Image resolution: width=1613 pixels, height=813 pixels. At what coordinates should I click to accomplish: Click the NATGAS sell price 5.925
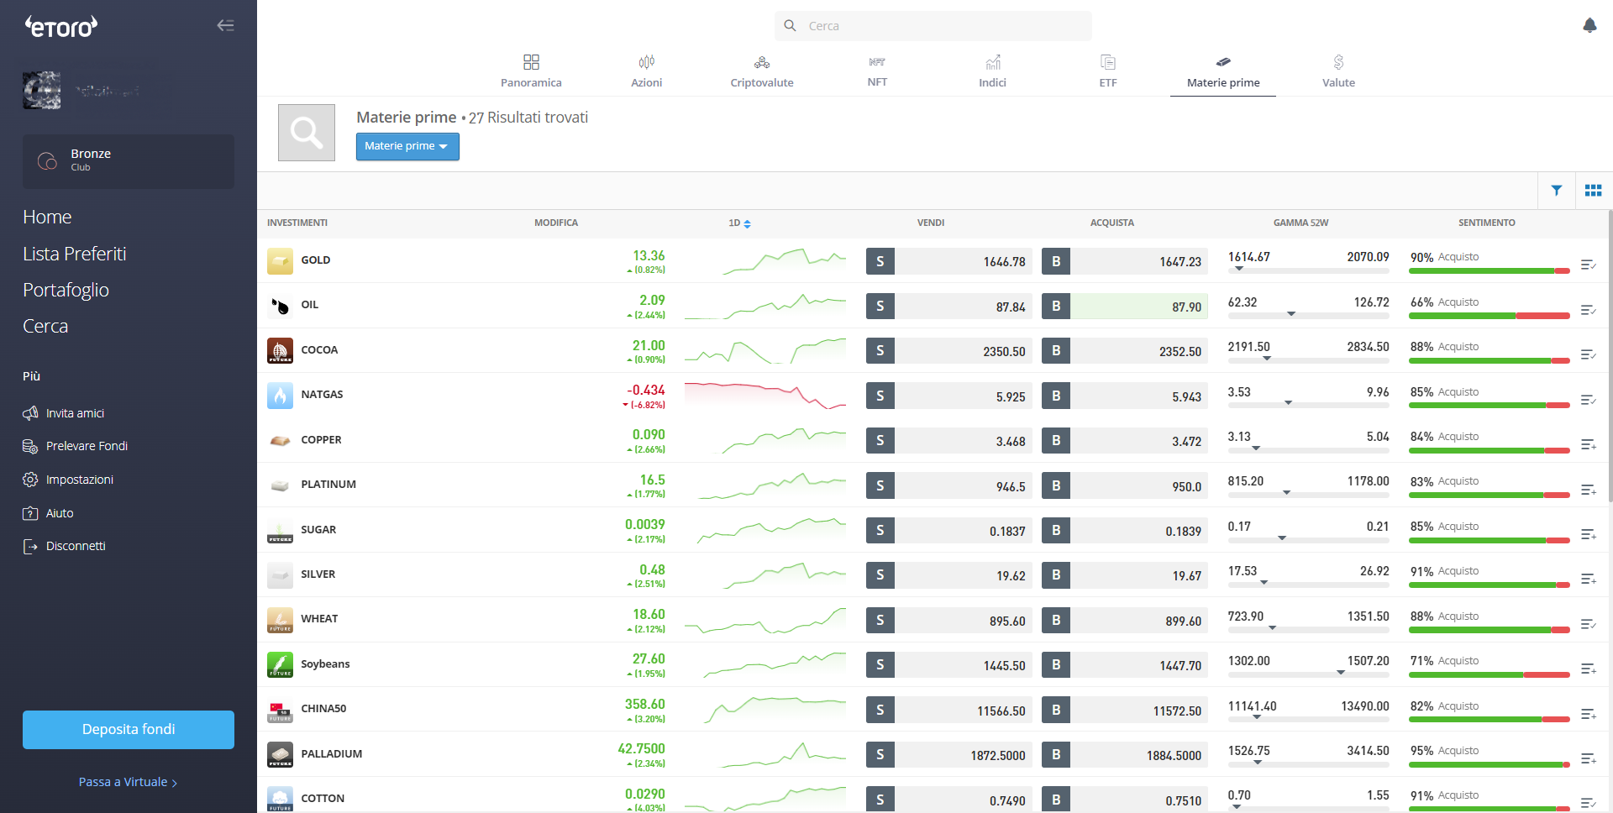(963, 396)
